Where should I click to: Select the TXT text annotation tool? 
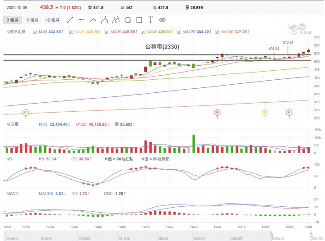(x=151, y=20)
